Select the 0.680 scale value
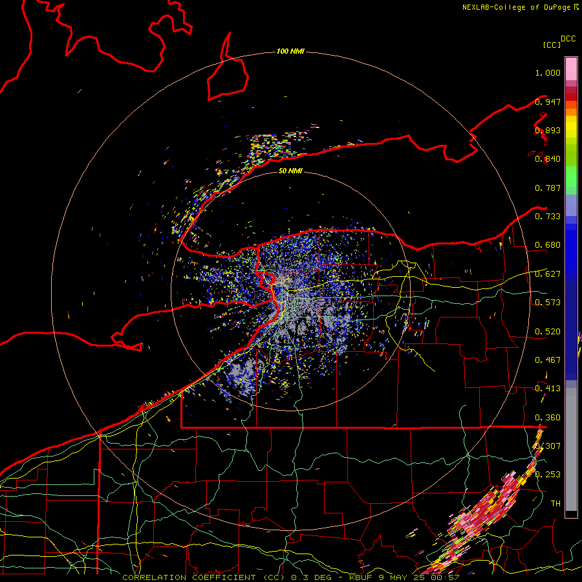 pos(548,245)
